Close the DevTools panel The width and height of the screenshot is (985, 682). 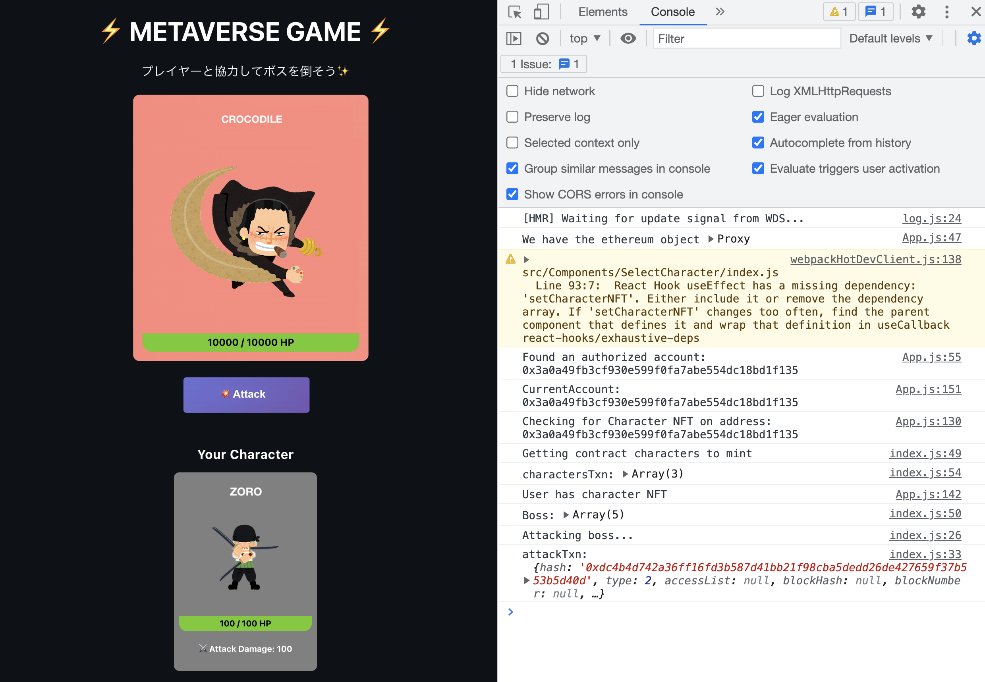click(x=975, y=12)
